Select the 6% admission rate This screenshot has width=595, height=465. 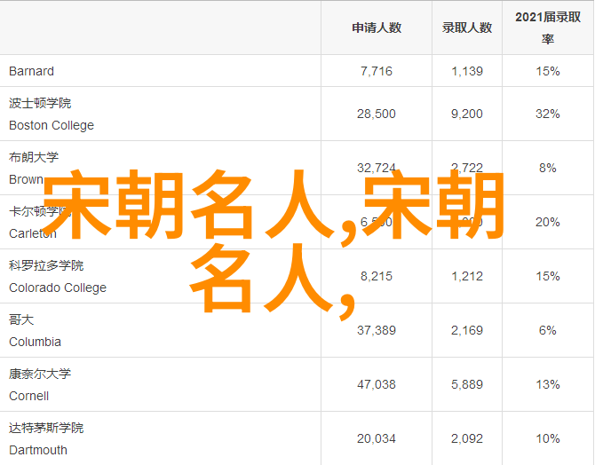pyautogui.click(x=548, y=331)
